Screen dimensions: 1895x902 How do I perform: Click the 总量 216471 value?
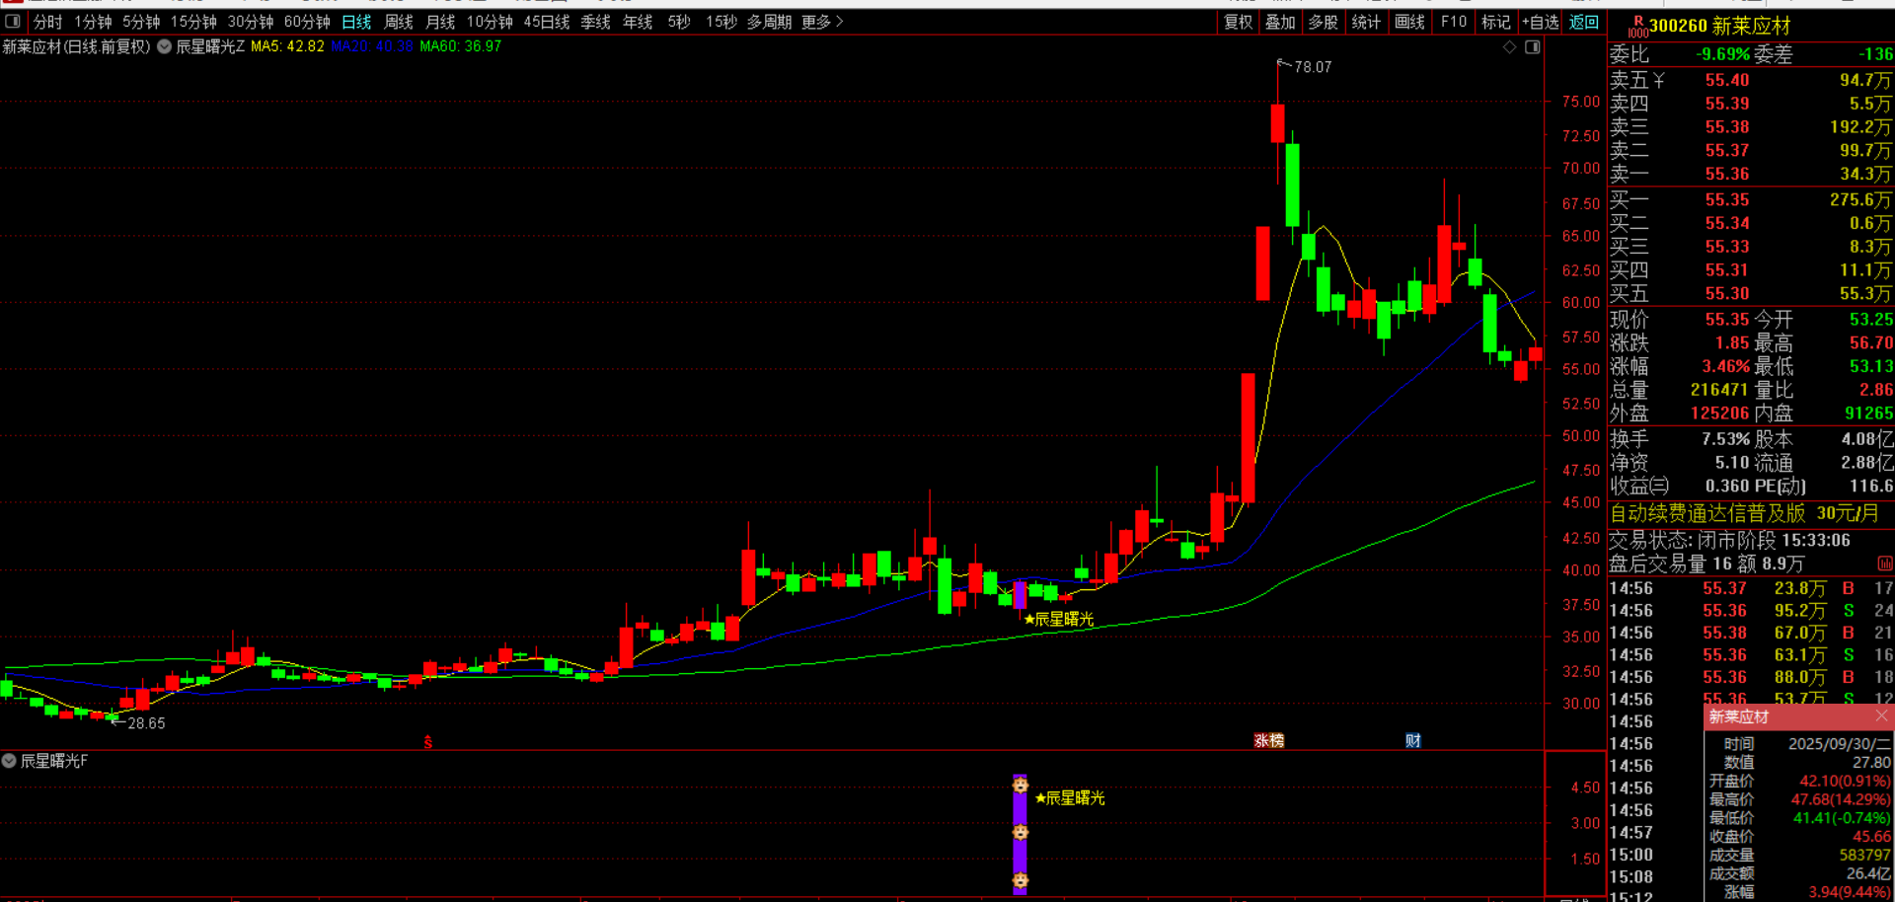[x=1718, y=390]
